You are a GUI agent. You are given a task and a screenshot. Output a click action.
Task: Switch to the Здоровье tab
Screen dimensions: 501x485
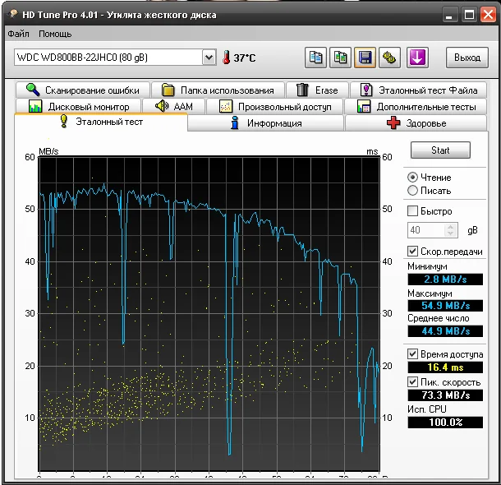tap(416, 123)
